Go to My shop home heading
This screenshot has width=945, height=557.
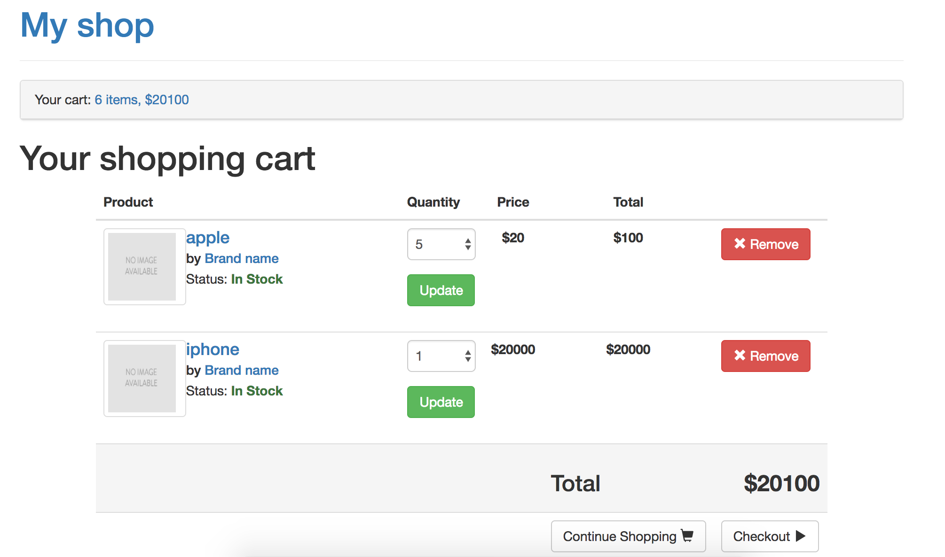point(87,25)
